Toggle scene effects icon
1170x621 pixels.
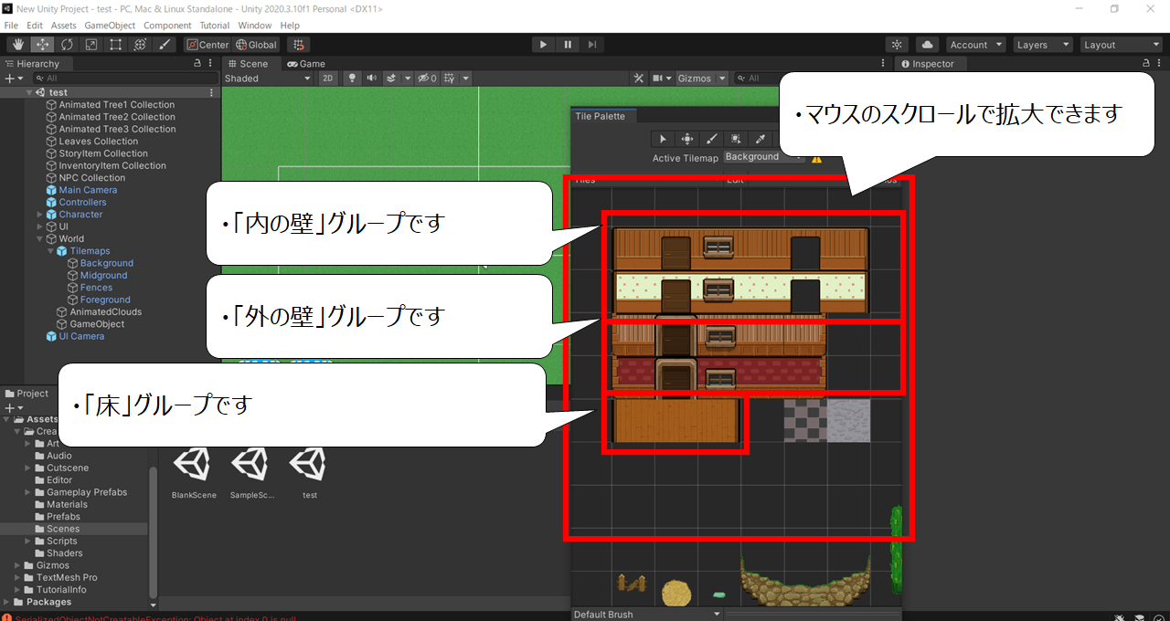394,79
